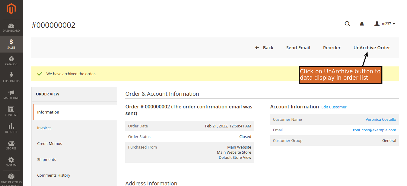Select the Sales icon in the sidebar
407x186 pixels.
[x=11, y=44]
